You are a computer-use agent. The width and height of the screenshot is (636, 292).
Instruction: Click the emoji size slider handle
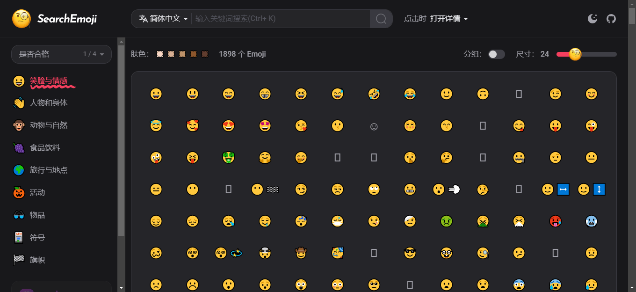[575, 54]
